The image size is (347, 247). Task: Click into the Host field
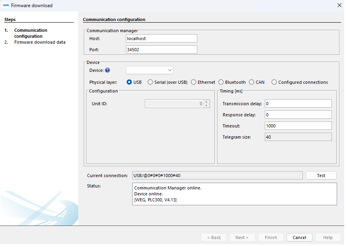pyautogui.click(x=161, y=39)
